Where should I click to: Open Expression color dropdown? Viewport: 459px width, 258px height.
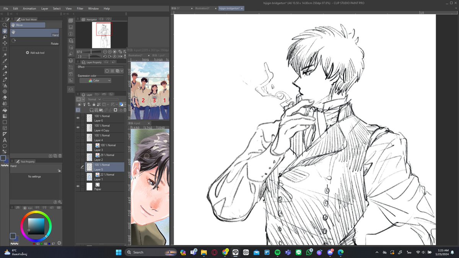tap(95, 81)
